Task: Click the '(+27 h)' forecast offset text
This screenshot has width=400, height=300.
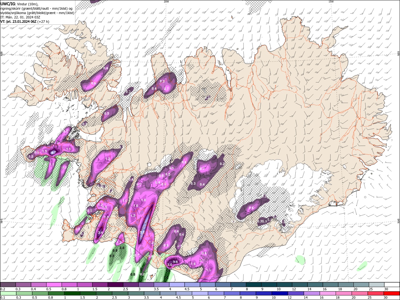Action: coord(44,22)
